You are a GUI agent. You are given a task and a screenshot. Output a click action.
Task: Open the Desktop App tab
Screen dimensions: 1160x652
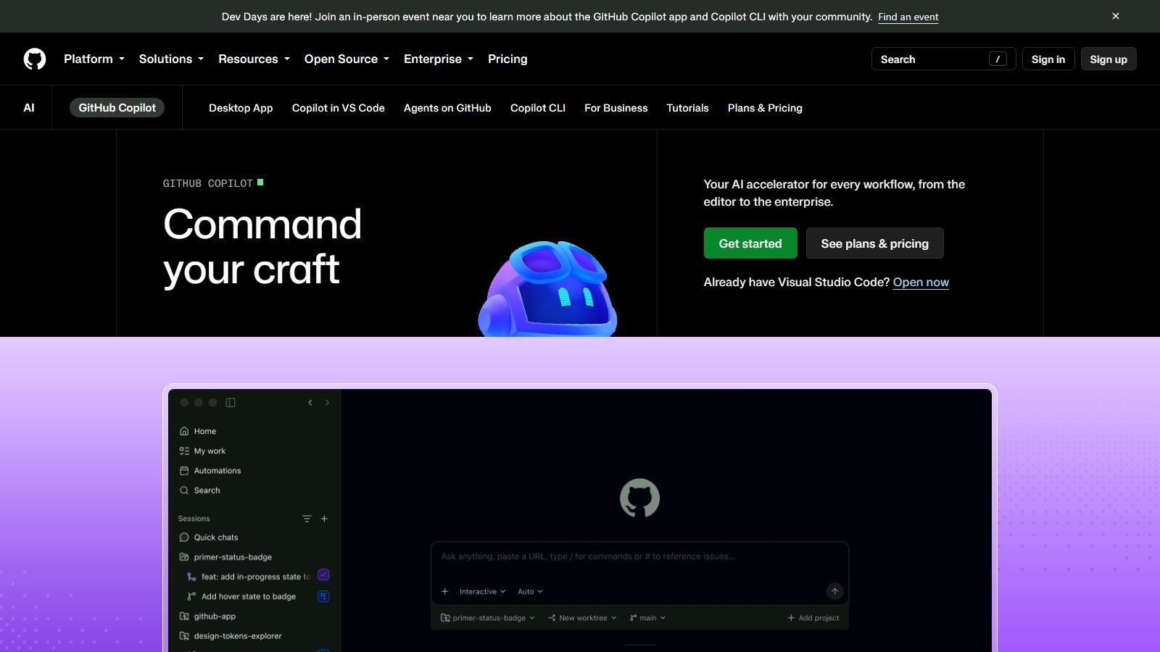click(241, 108)
